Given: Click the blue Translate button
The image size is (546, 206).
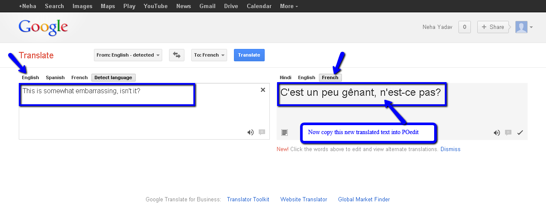Looking at the screenshot, I should coord(249,55).
